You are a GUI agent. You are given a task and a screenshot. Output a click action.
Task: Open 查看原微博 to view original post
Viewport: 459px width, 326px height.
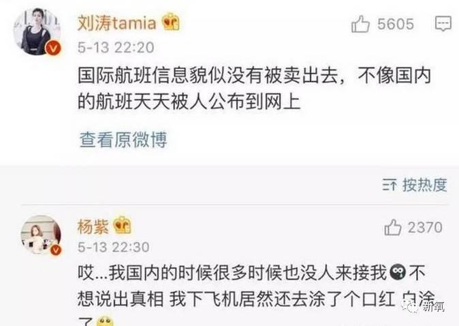123,140
